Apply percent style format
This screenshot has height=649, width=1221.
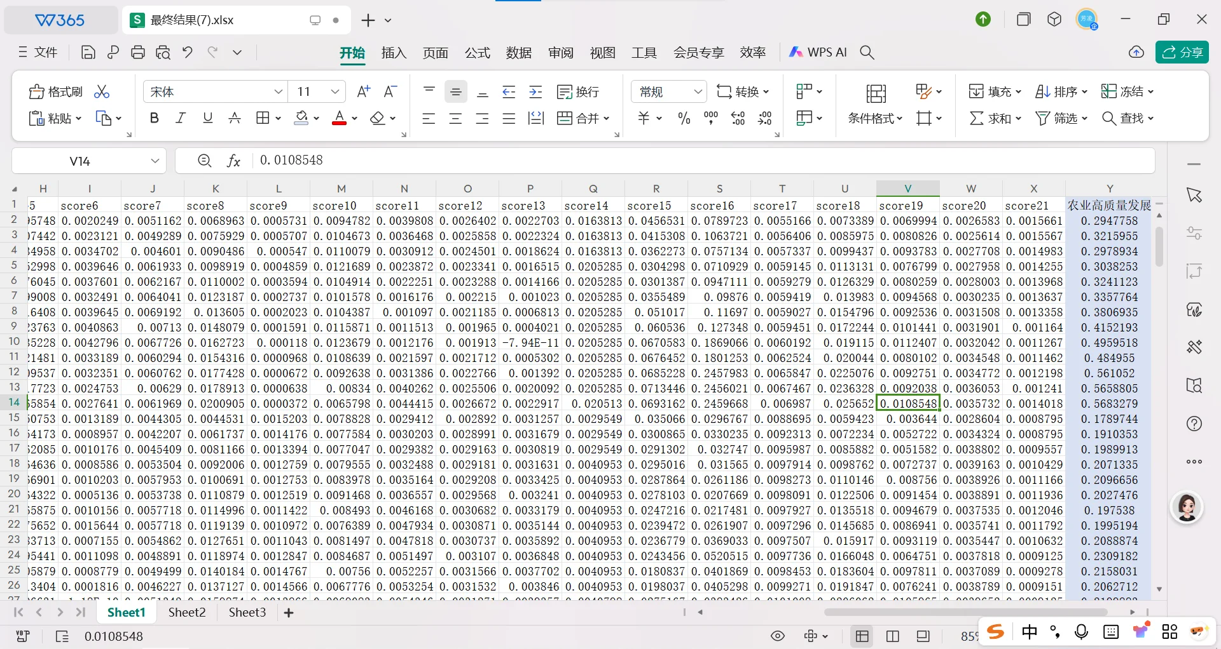pyautogui.click(x=684, y=118)
